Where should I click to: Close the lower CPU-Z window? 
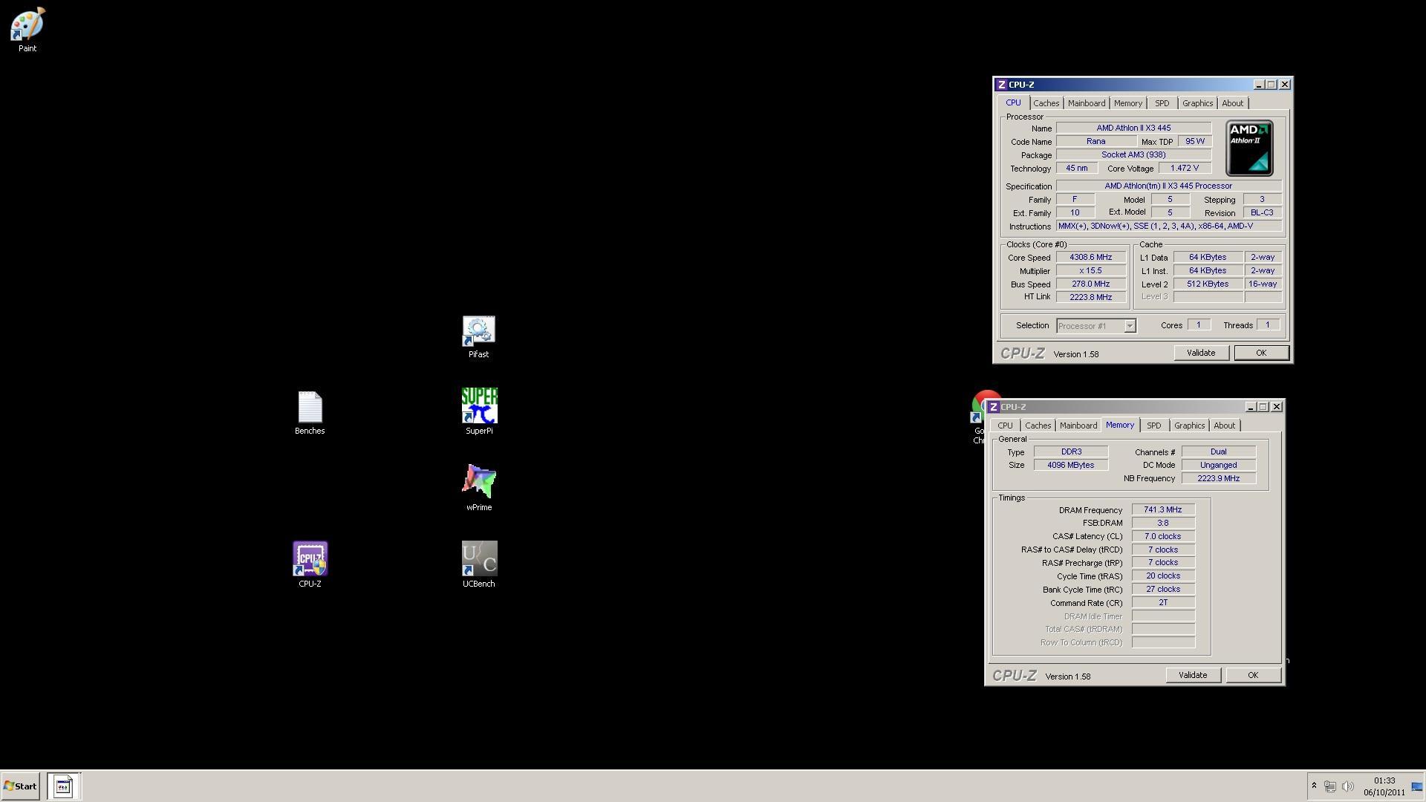tap(1277, 407)
